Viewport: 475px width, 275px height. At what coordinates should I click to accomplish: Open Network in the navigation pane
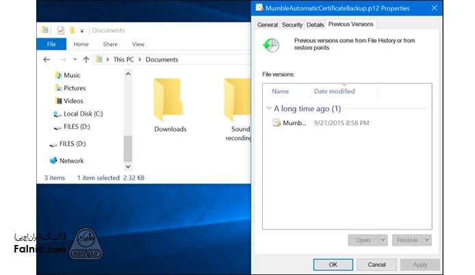pyautogui.click(x=71, y=161)
